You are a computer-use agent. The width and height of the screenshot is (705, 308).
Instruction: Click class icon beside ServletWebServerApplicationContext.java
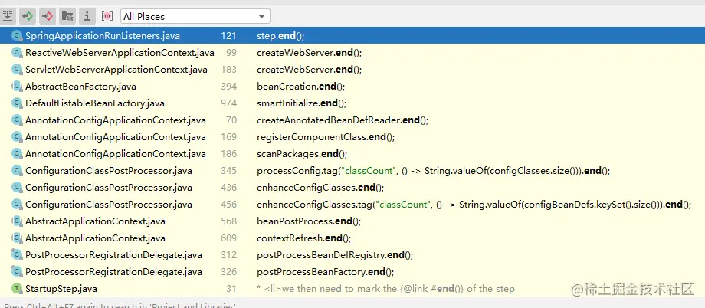click(17, 70)
